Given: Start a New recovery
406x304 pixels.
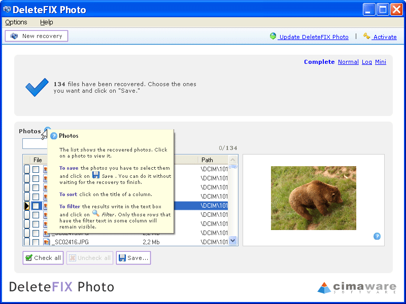Looking at the screenshot, I should coord(37,36).
